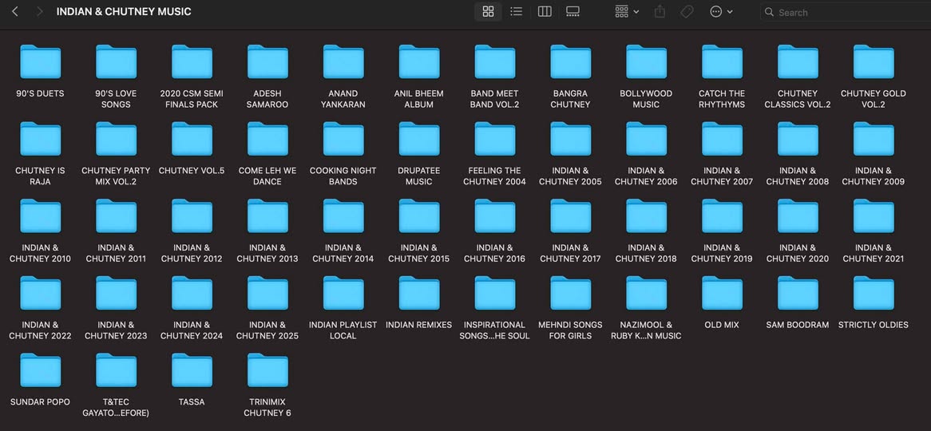Click the T&TEC GAYATO...EFORE) folder name
931x431 pixels.
pos(117,408)
